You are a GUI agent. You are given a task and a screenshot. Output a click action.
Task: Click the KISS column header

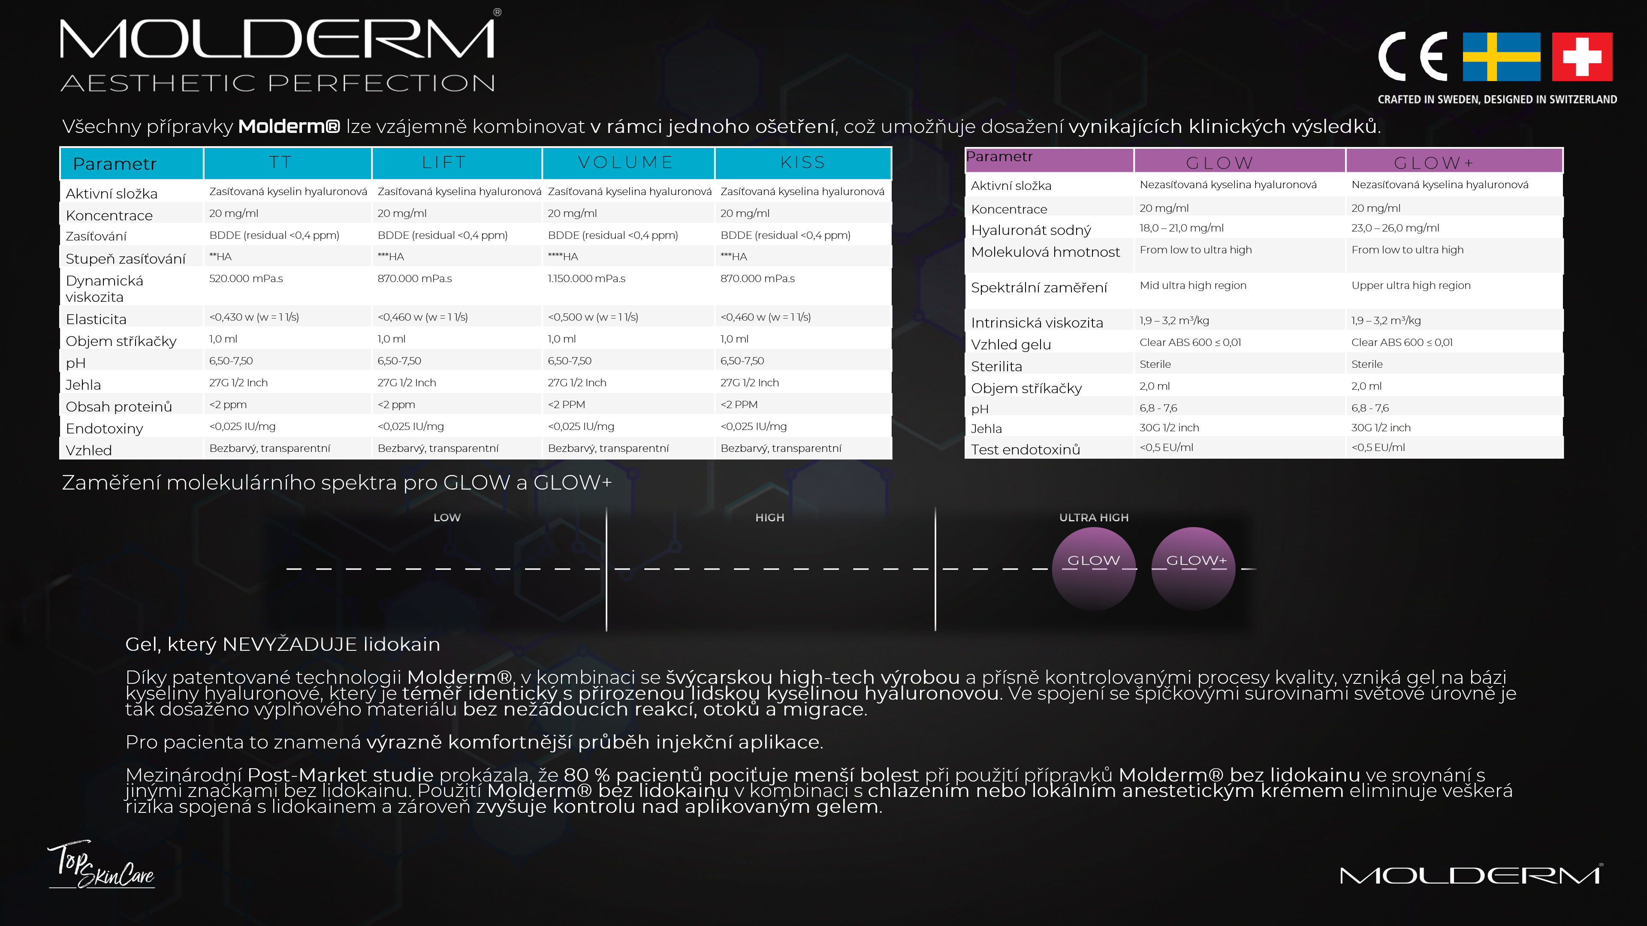803,162
